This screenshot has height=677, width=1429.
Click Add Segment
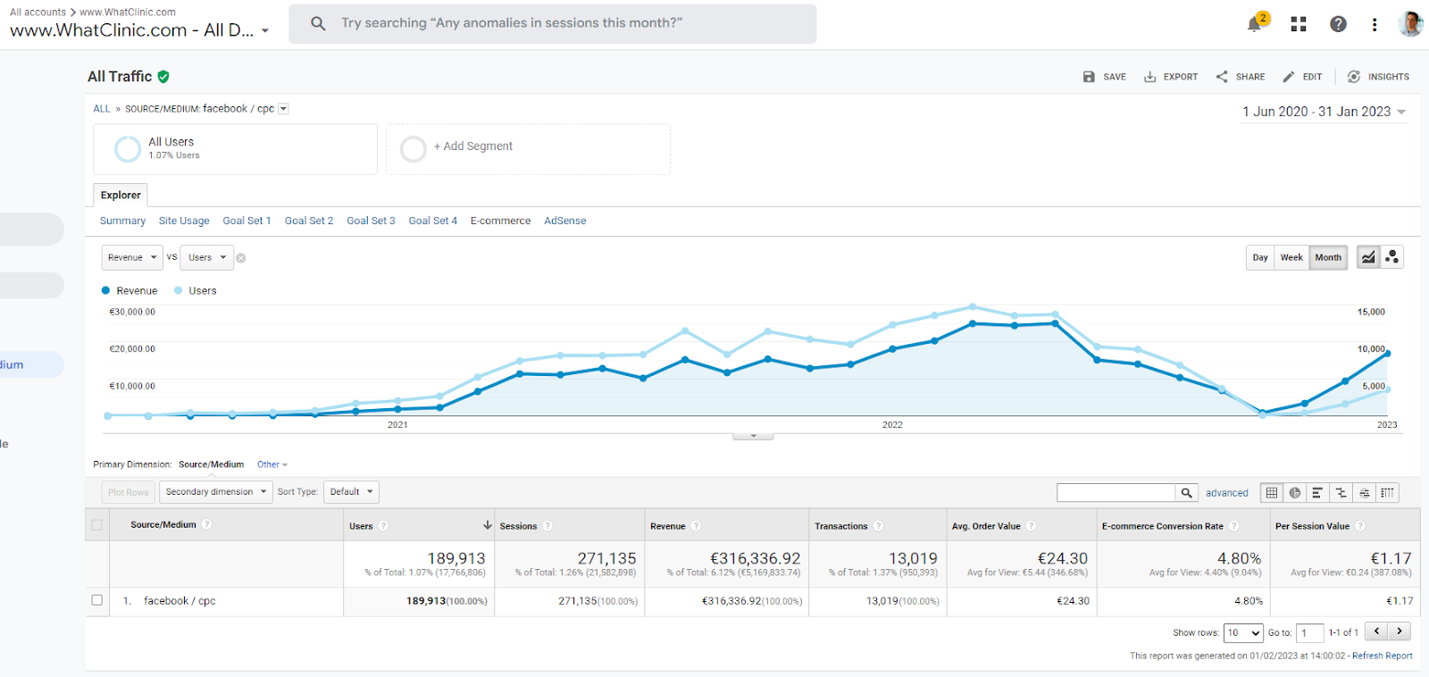[528, 149]
